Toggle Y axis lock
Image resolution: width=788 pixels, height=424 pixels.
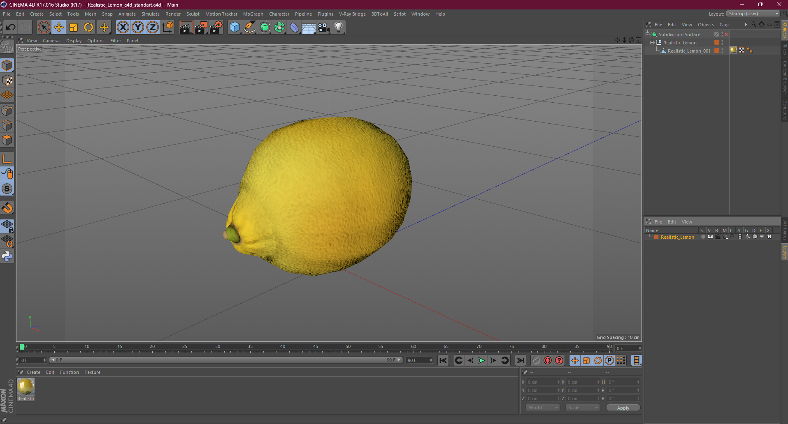point(138,27)
